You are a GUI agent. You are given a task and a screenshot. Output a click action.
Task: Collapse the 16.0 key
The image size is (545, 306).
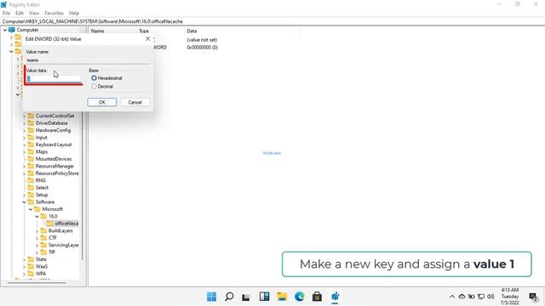tap(37, 217)
